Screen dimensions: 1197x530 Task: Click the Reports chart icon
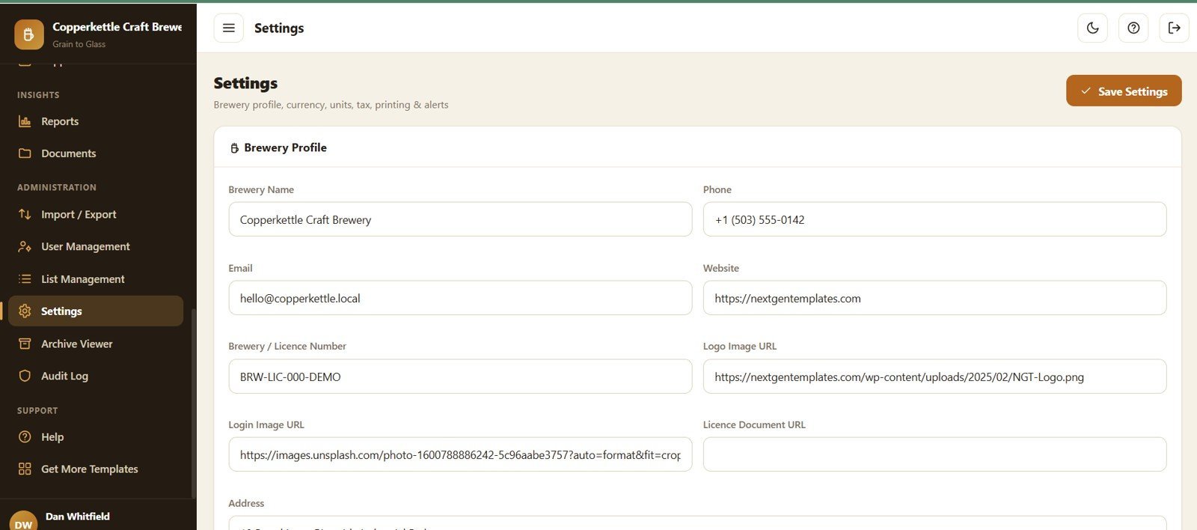[x=25, y=121]
